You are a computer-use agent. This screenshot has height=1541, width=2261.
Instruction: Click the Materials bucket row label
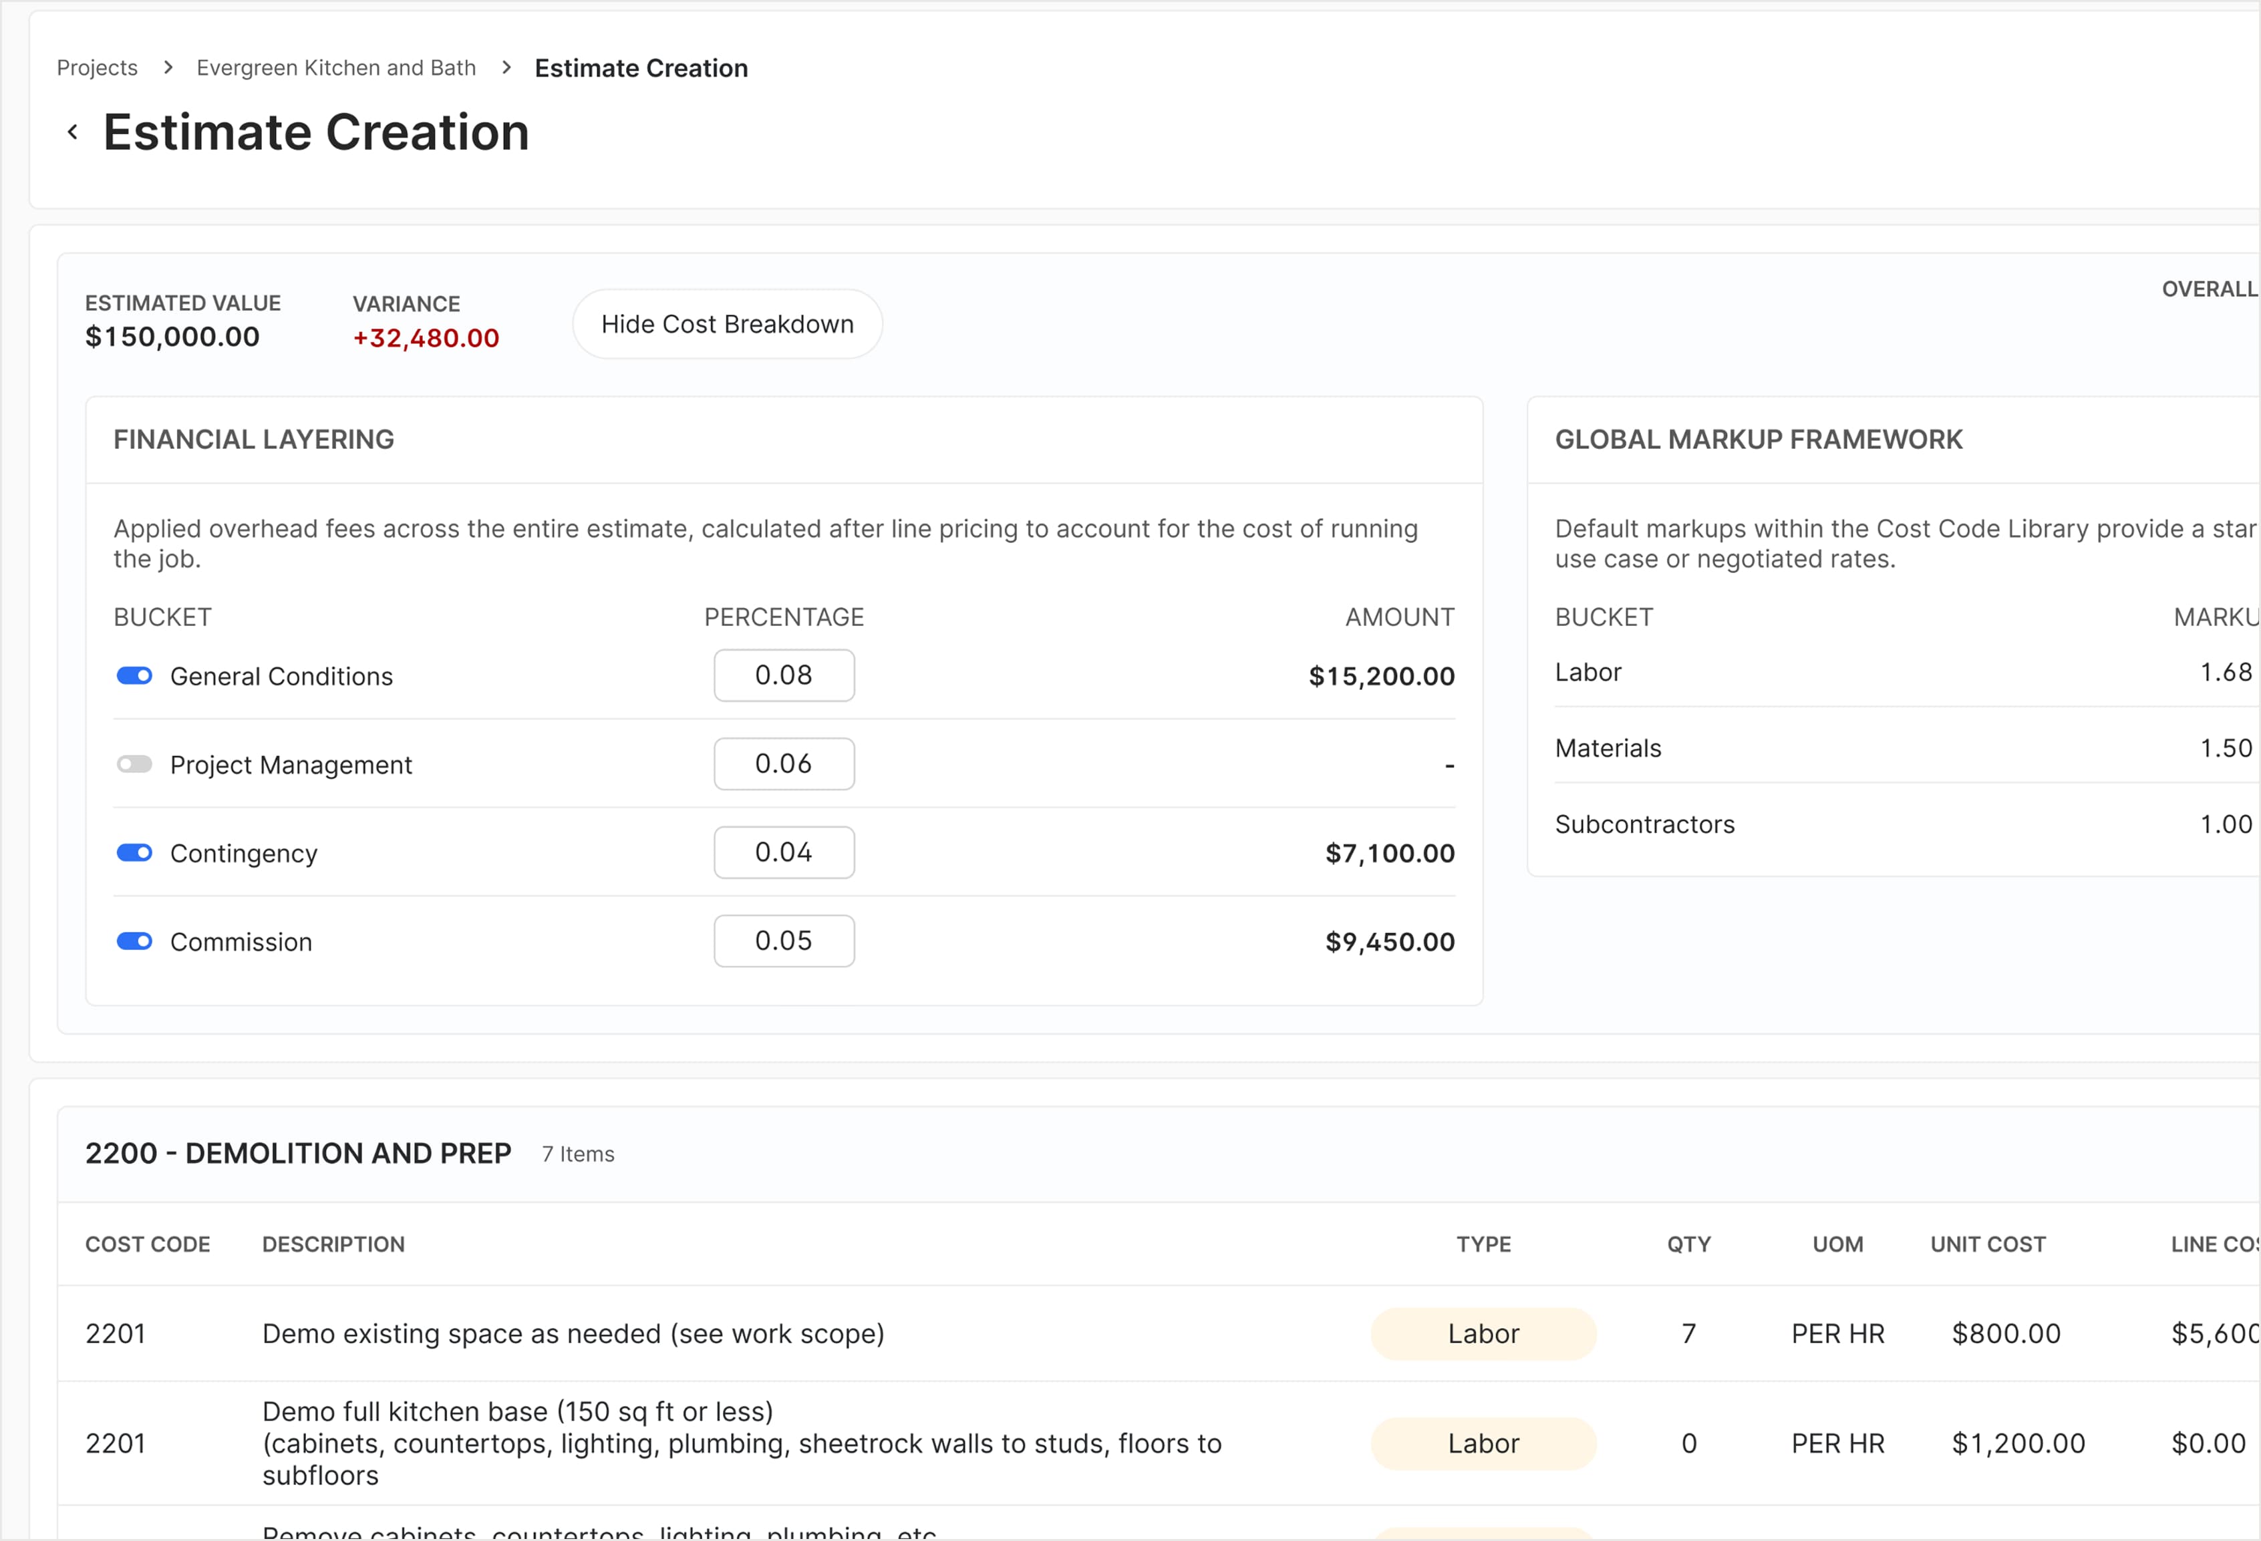(x=1608, y=748)
